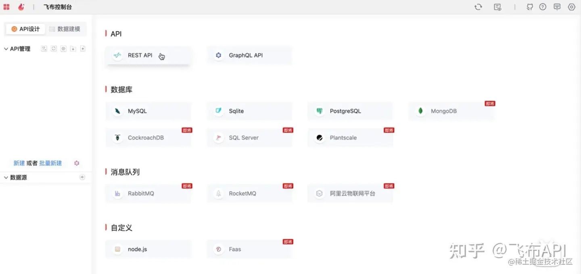Click the MongoDB leaf icon
This screenshot has height=274, width=581.
coord(420,111)
